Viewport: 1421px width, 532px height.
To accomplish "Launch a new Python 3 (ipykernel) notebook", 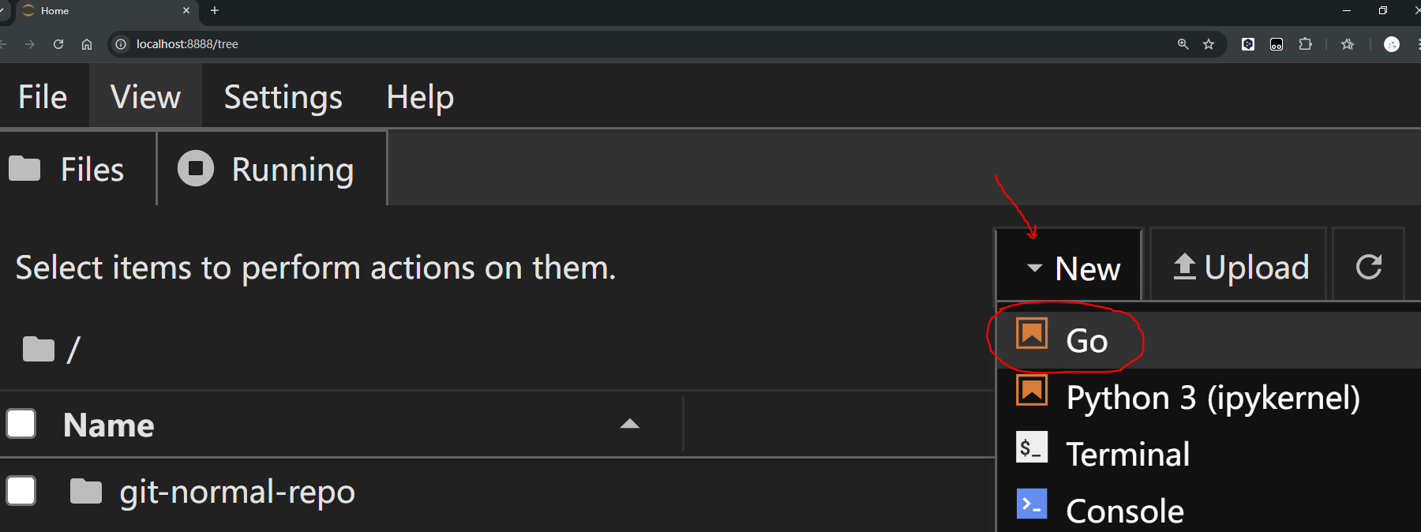I will 1213,397.
